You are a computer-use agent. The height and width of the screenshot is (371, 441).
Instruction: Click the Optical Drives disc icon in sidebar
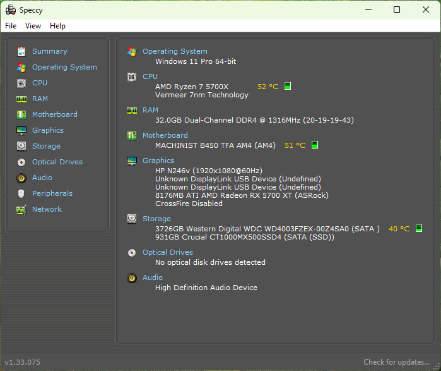pos(21,162)
